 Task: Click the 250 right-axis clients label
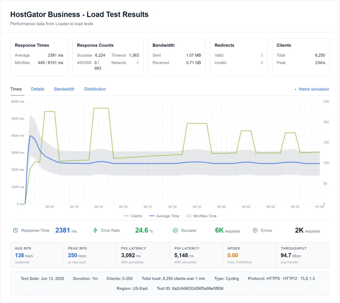coord(326,102)
